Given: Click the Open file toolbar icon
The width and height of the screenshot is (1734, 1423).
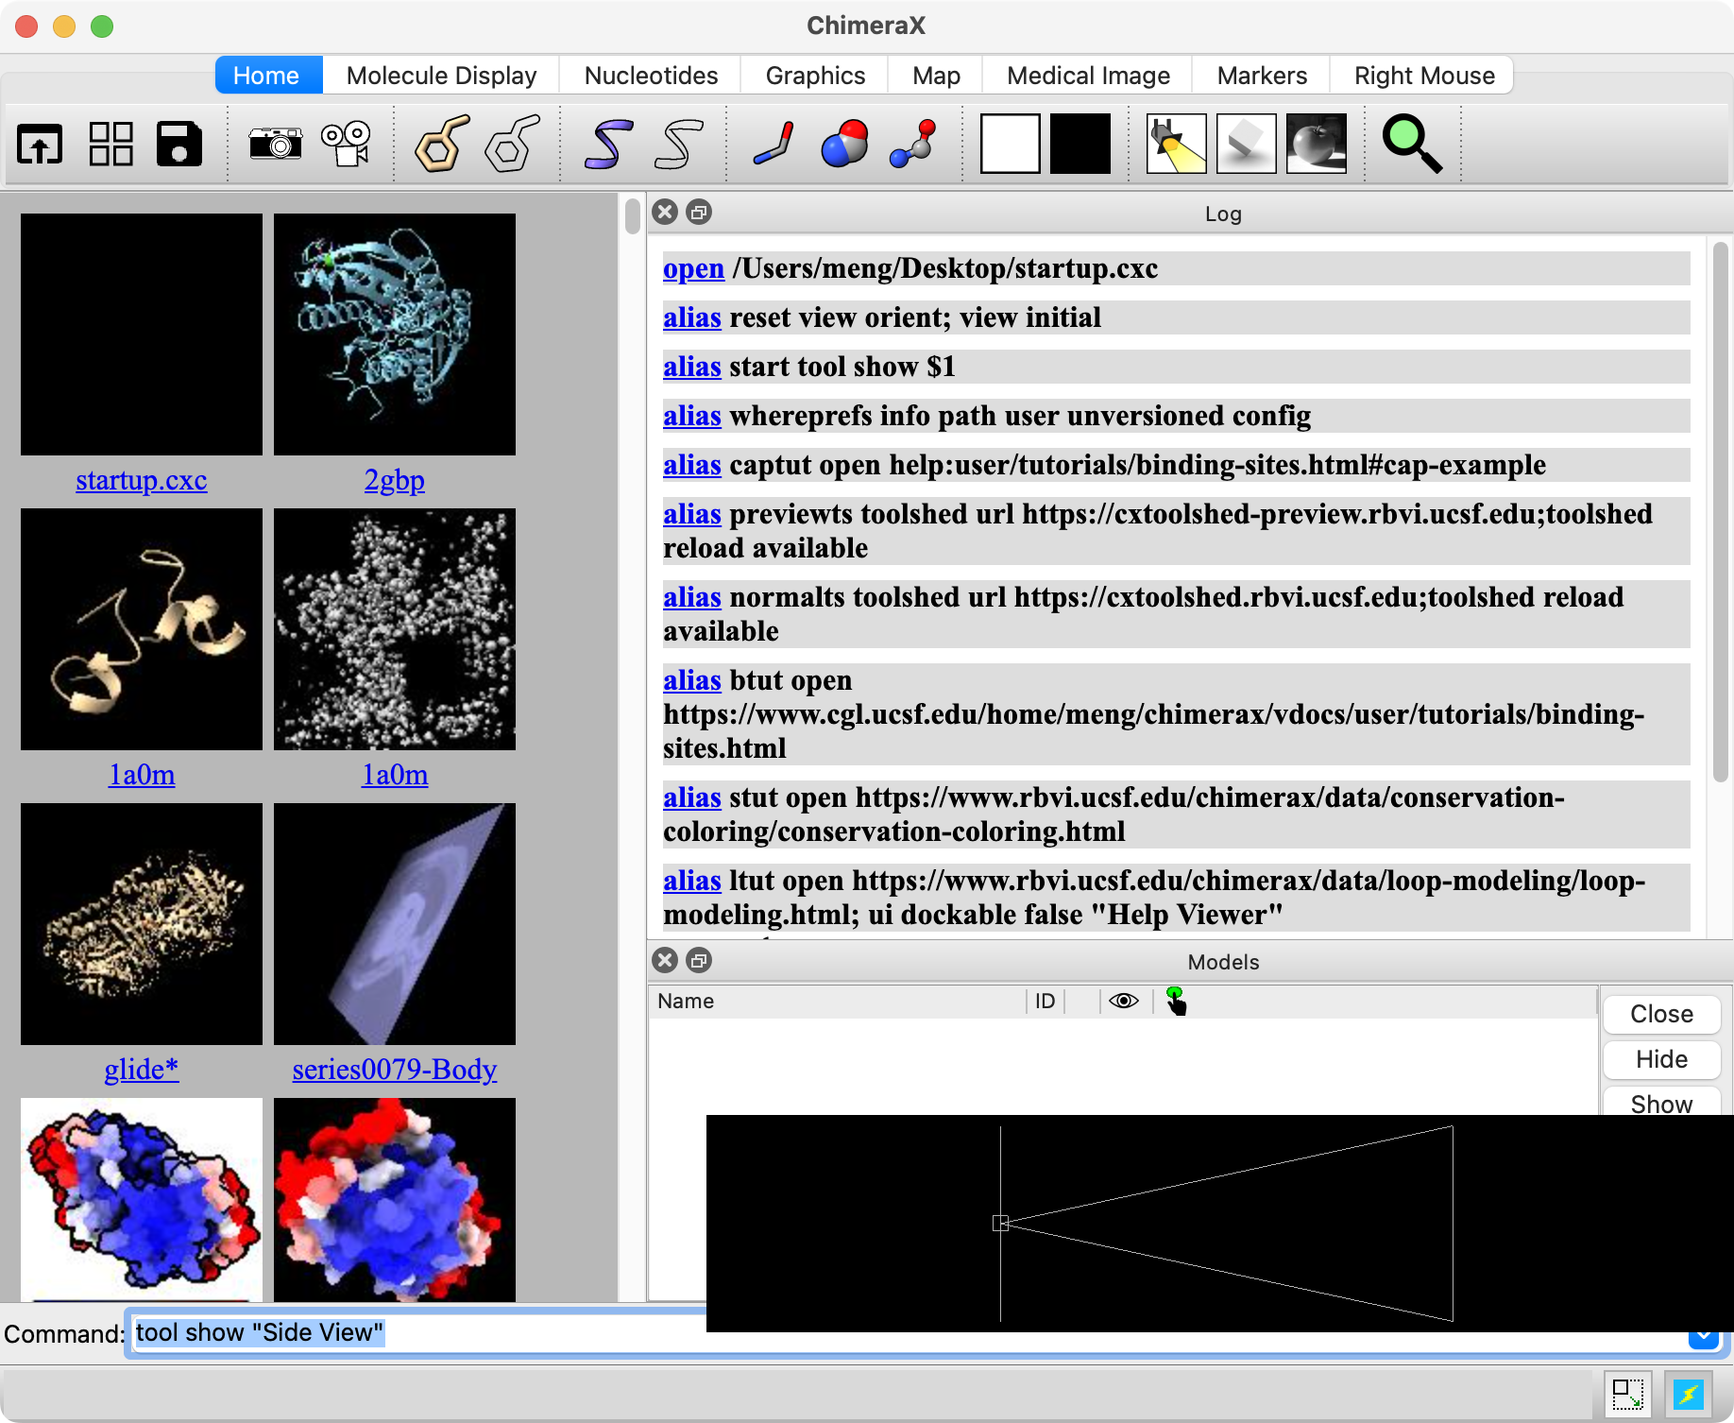Looking at the screenshot, I should [x=40, y=145].
